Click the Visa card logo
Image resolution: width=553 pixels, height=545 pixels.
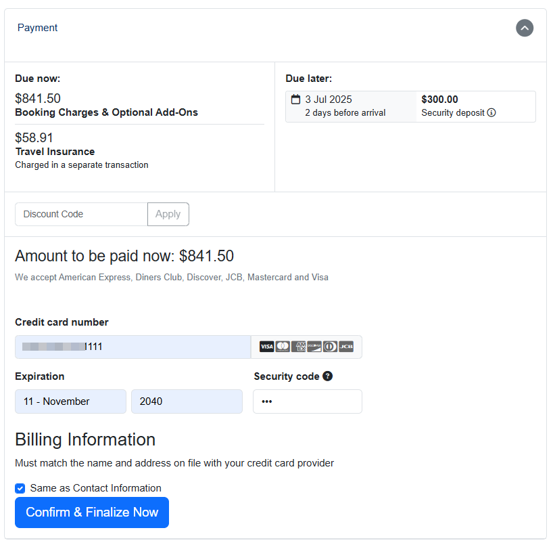point(266,347)
